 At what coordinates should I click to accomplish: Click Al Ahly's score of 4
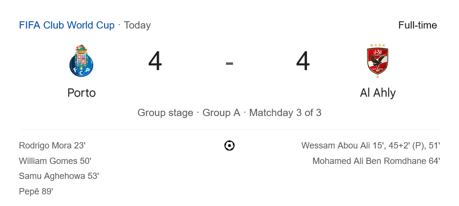303,61
